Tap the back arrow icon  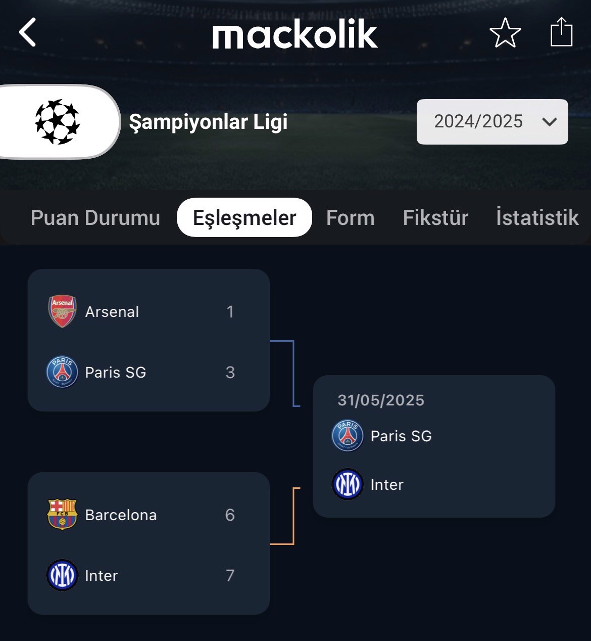[x=27, y=32]
